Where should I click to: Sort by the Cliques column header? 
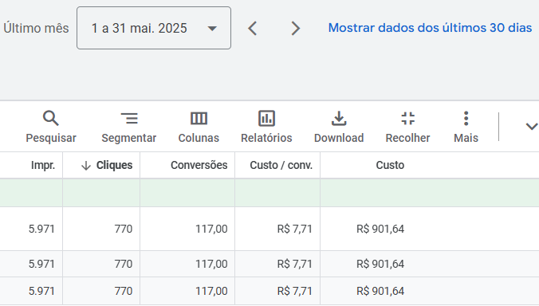pyautogui.click(x=107, y=165)
